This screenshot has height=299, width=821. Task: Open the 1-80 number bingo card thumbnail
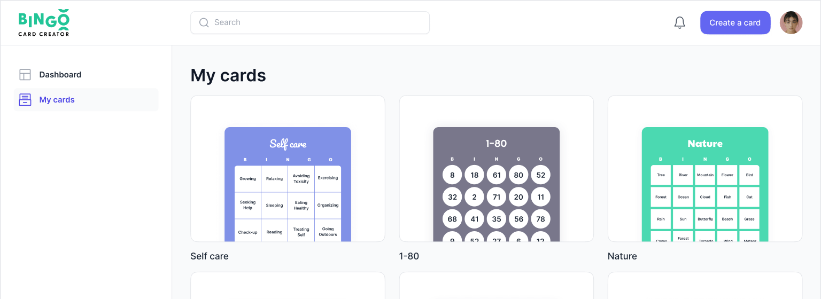click(x=496, y=169)
